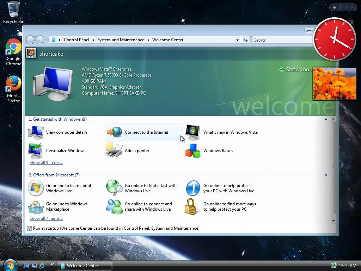Expand the arrow after System and Maintenance

pos(148,40)
